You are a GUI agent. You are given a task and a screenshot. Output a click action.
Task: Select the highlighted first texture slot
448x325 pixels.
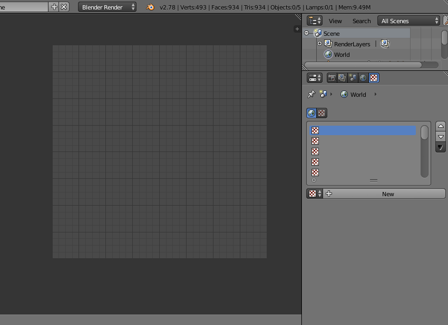pyautogui.click(x=363, y=130)
